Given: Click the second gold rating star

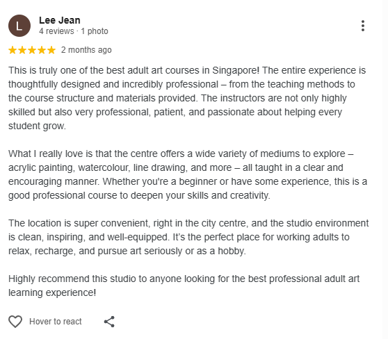Looking at the screenshot, I should click(x=22, y=50).
